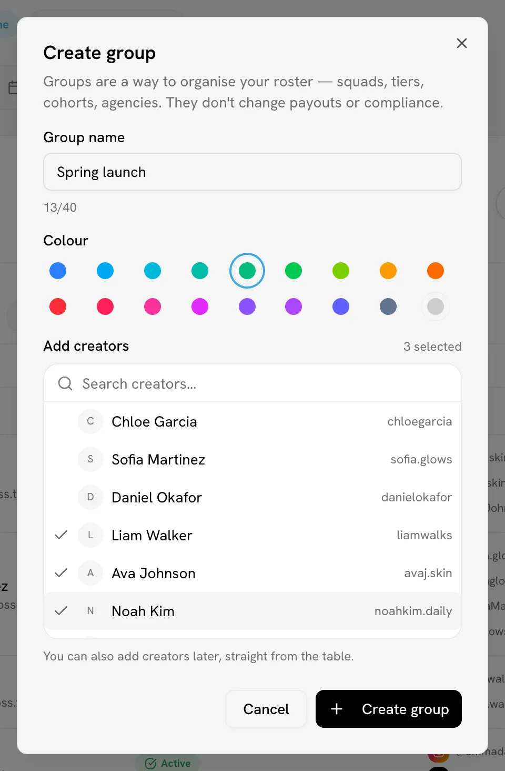This screenshot has width=505, height=771.
Task: Click the Cancel button
Action: coord(266,709)
